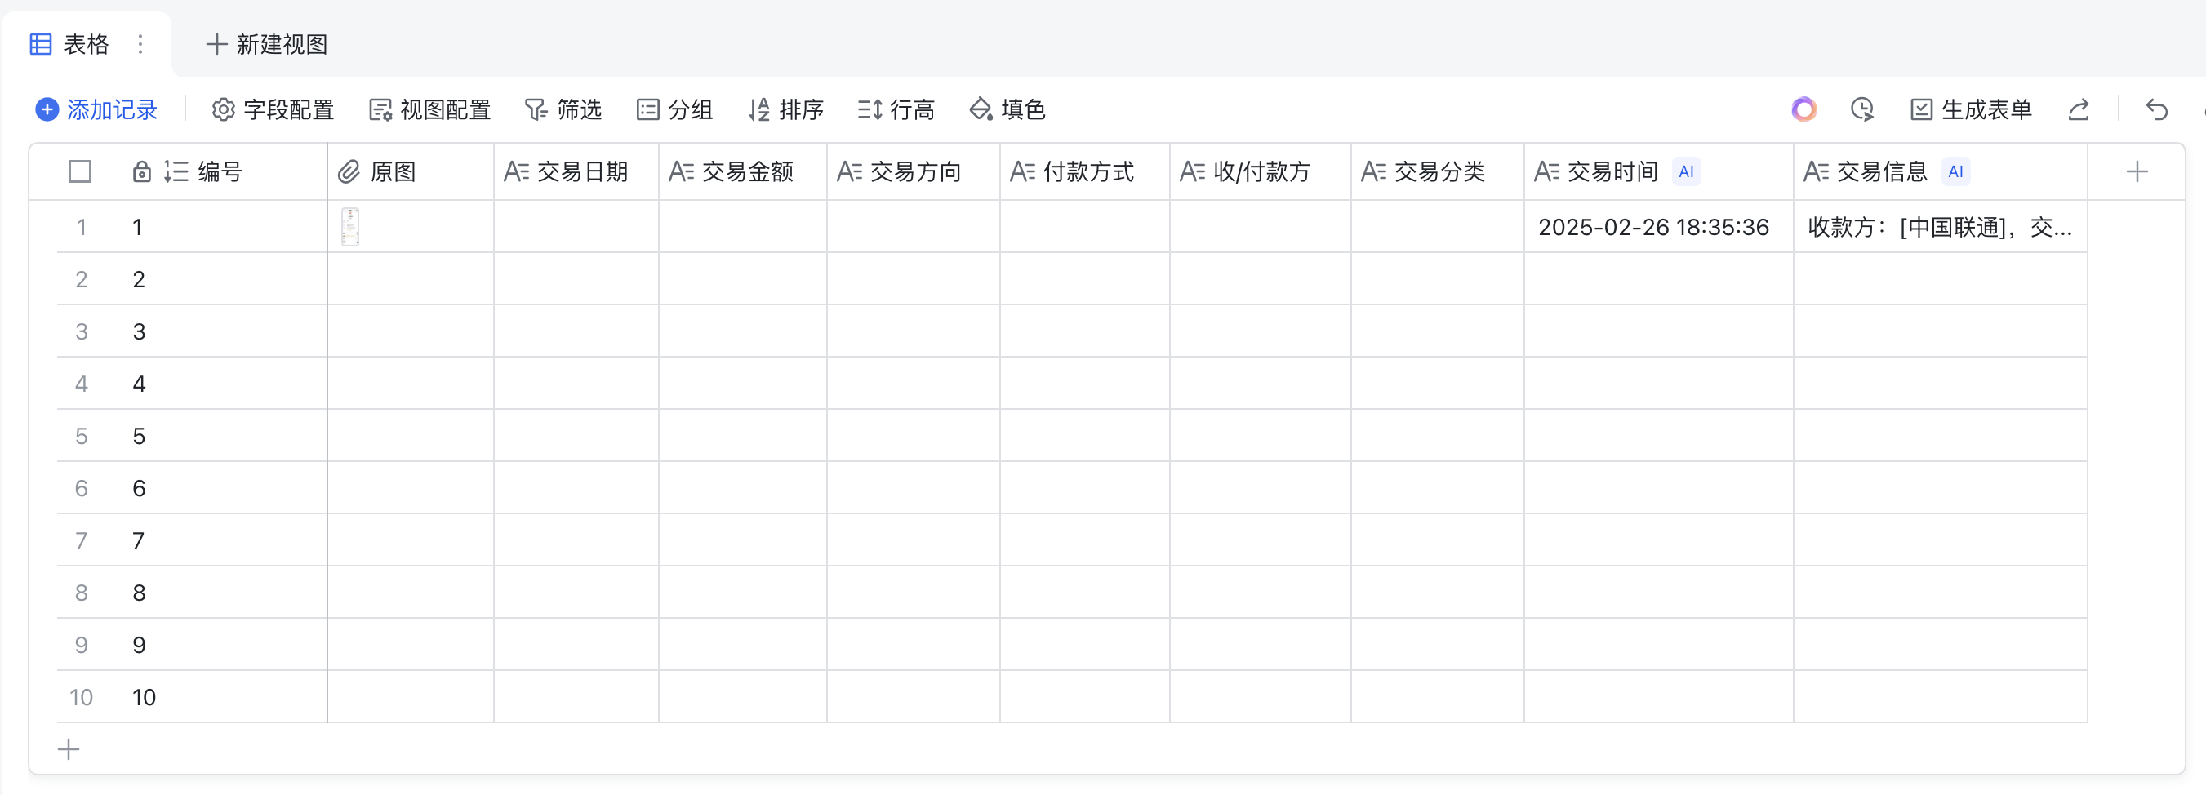Click the blue 添加记录 plus icon
The width and height of the screenshot is (2206, 795).
tap(47, 109)
